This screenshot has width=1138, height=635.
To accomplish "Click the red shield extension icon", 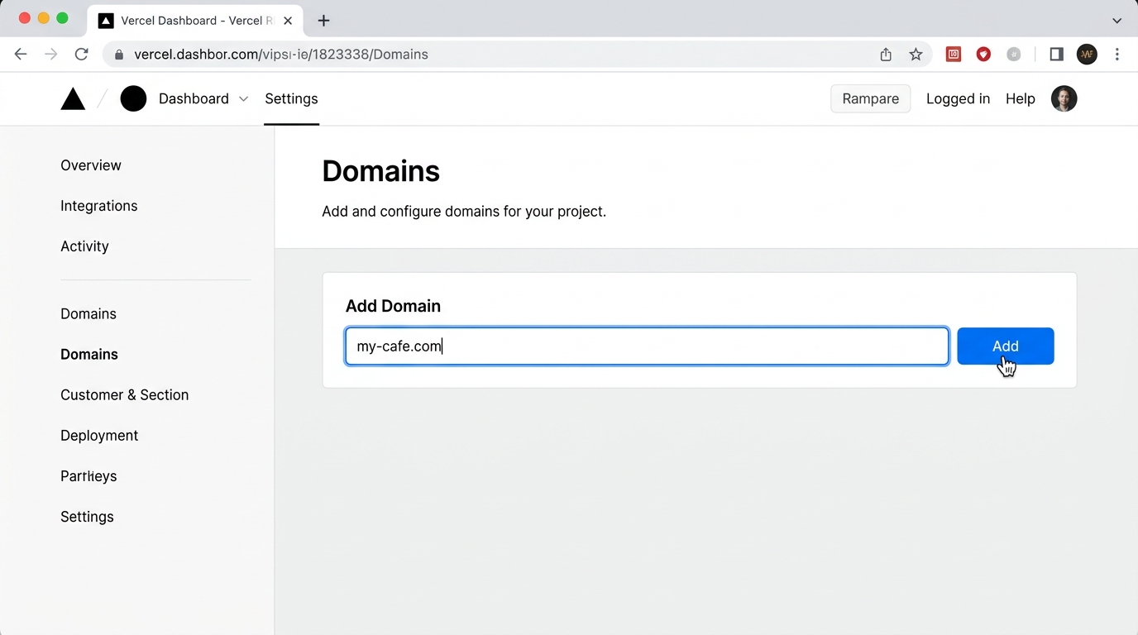I will pyautogui.click(x=983, y=55).
